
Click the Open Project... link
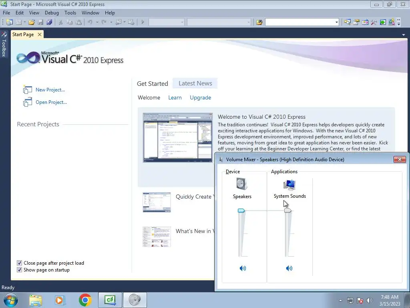click(x=51, y=102)
